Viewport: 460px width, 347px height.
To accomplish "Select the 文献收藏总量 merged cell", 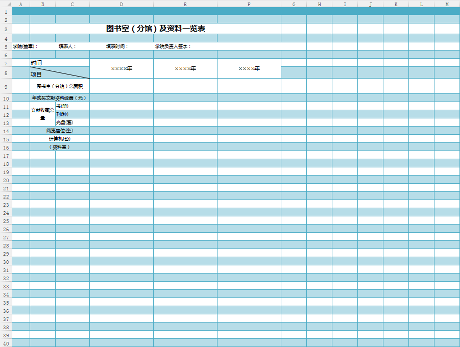I will [x=42, y=114].
